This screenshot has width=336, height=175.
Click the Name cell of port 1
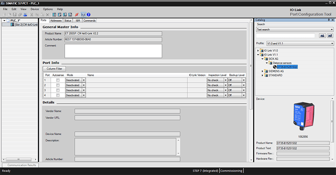click(136, 80)
